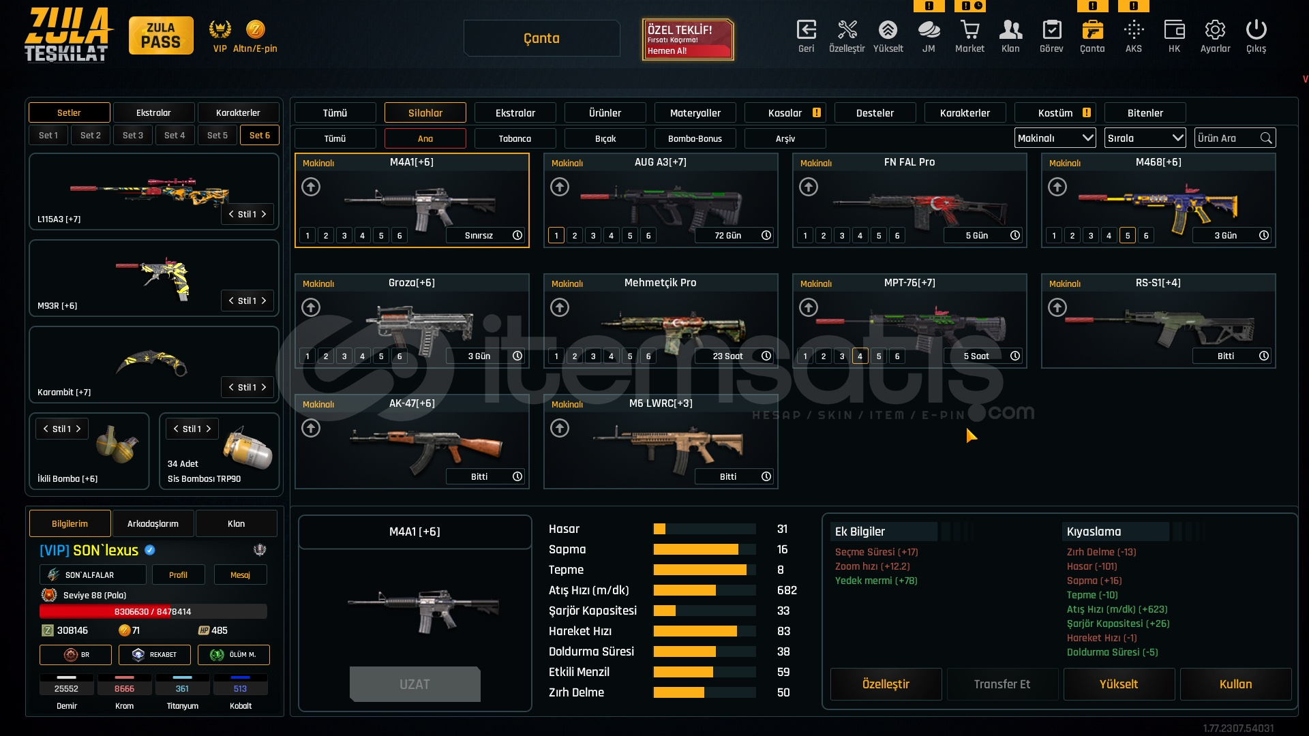This screenshot has width=1309, height=736.
Task: Click upgrade arrow on AK-47[+6] card
Action: [x=311, y=428]
